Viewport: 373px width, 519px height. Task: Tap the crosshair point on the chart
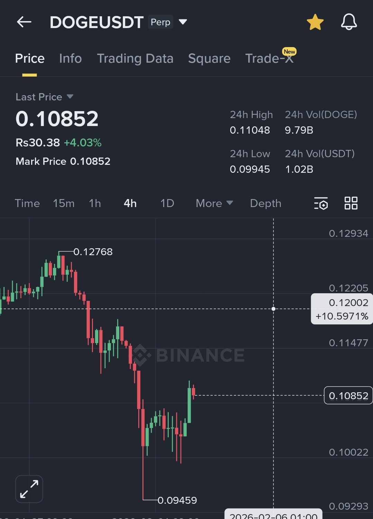(273, 308)
